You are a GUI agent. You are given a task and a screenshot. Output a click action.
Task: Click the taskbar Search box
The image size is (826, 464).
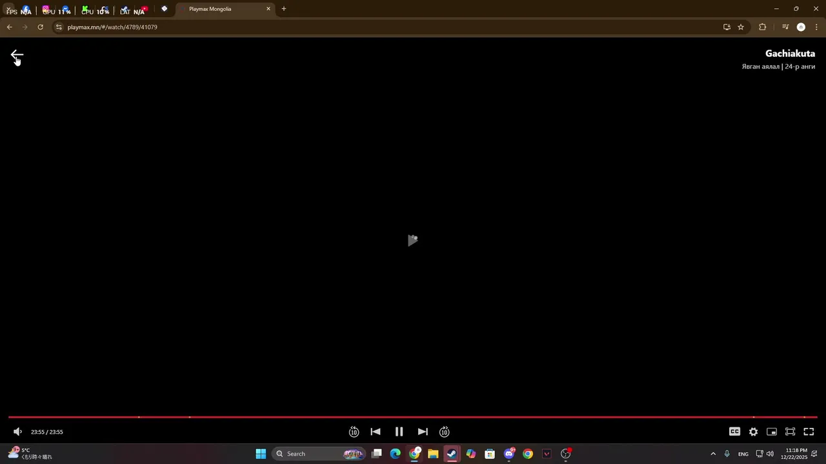[x=319, y=454]
